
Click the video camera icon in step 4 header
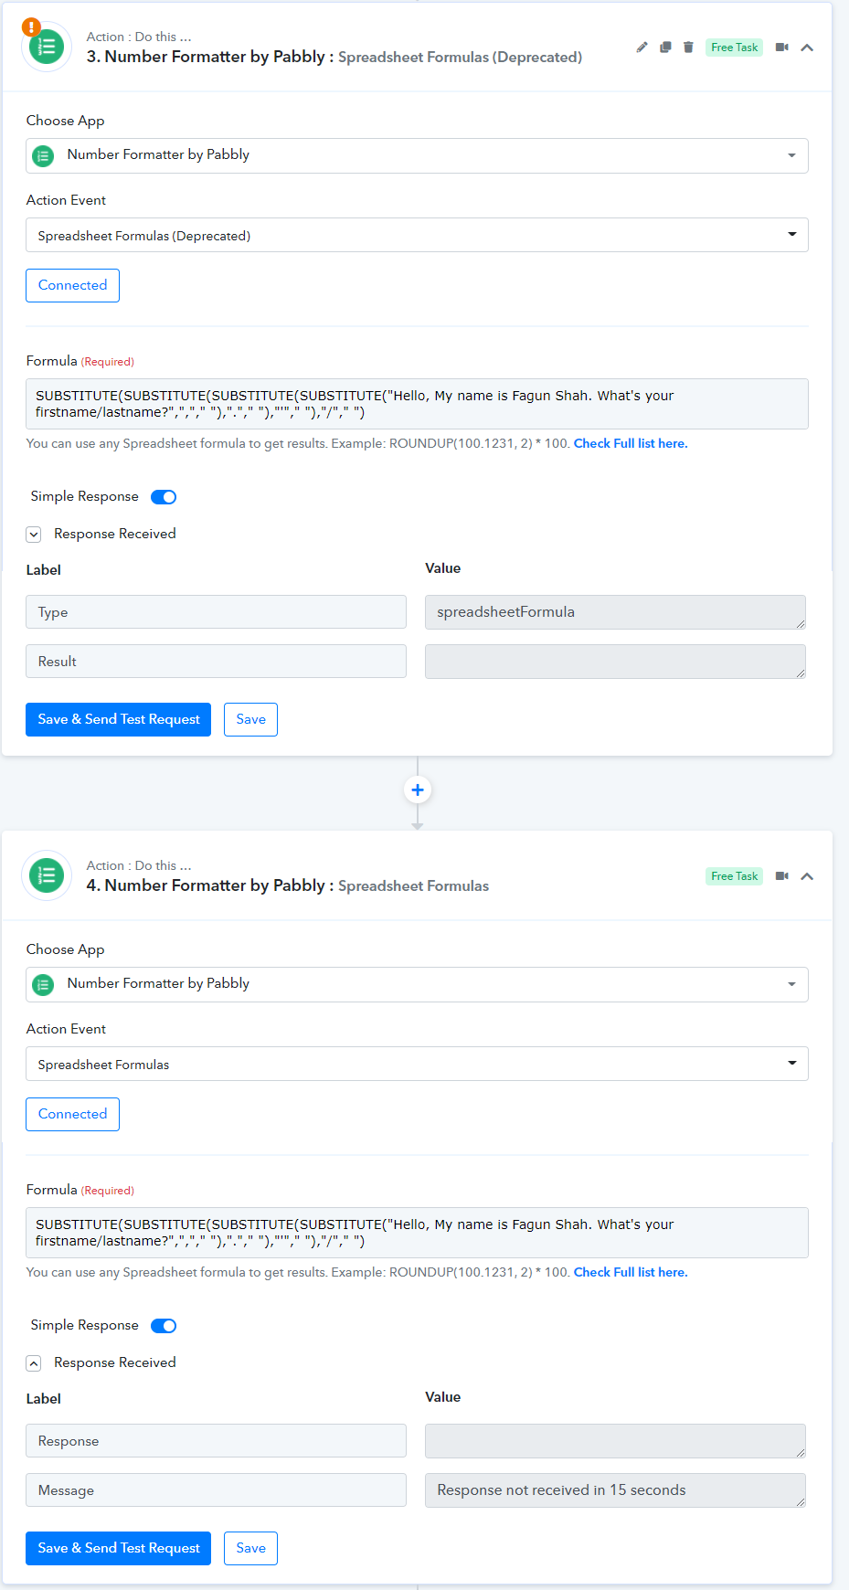tap(782, 876)
